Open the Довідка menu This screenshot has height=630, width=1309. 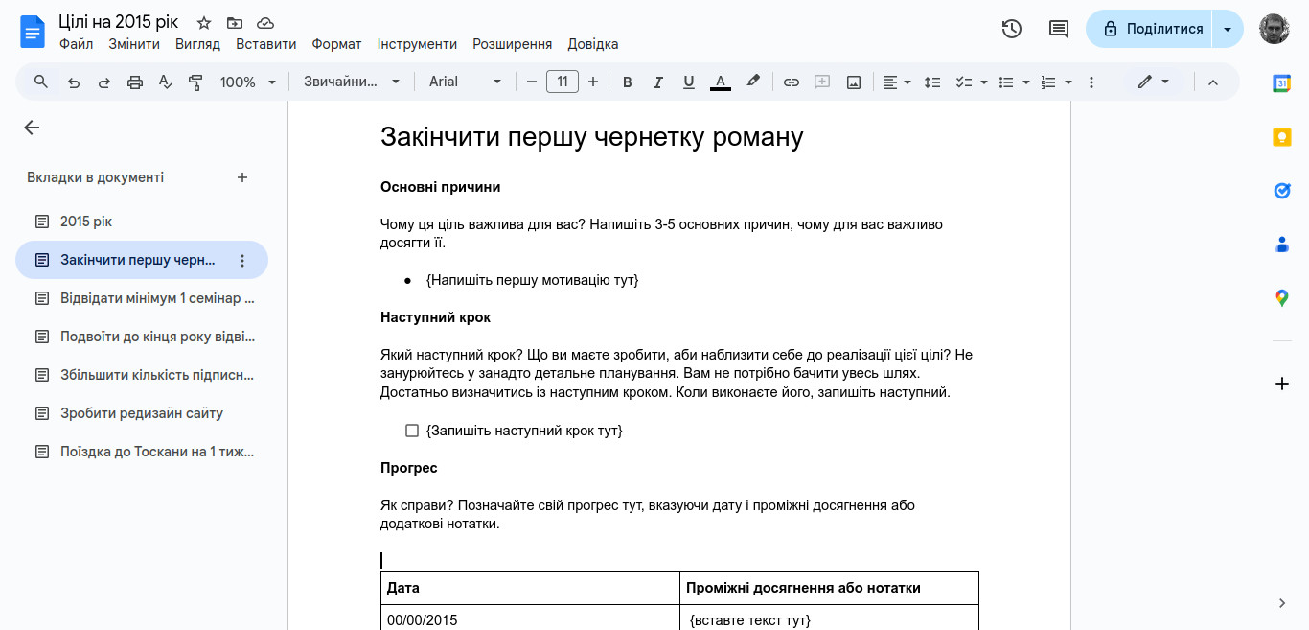592,44
